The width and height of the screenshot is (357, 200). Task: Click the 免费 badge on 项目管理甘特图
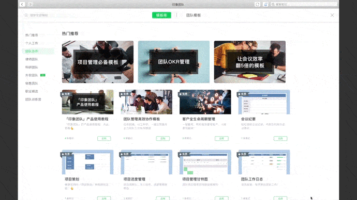click(x=184, y=154)
